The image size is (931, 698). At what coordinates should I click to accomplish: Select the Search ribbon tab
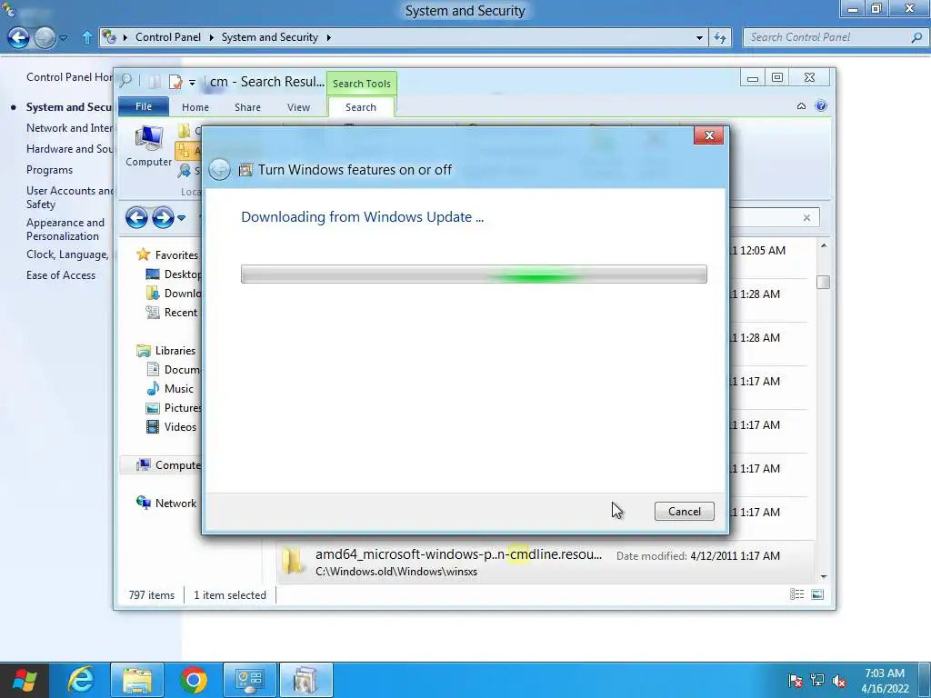361,107
